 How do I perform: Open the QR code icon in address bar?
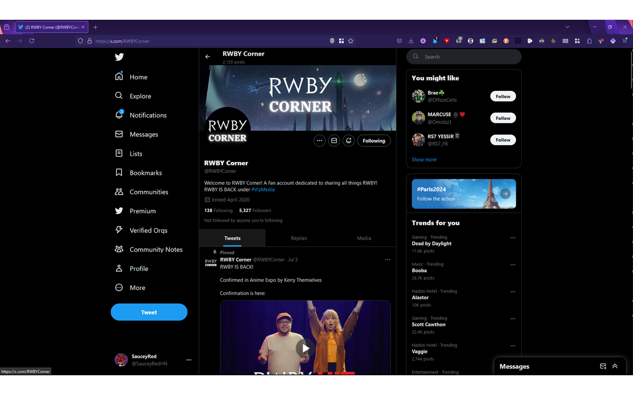[x=341, y=41]
